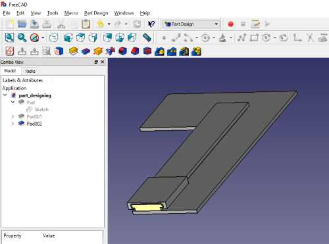This screenshot has width=329, height=244.
Task: Click the Open file folder icon
Action: pyautogui.click(x=22, y=24)
